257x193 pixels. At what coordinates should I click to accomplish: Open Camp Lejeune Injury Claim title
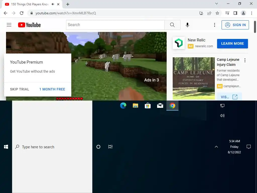point(228,62)
